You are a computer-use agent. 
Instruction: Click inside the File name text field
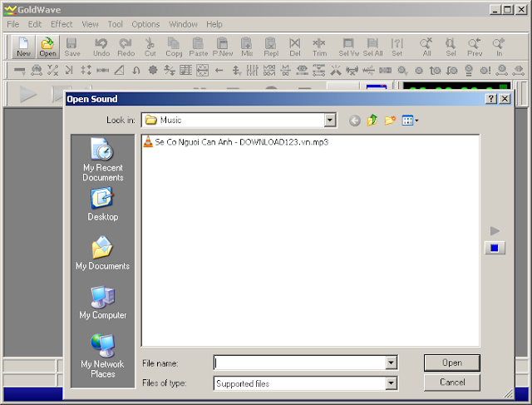click(299, 363)
